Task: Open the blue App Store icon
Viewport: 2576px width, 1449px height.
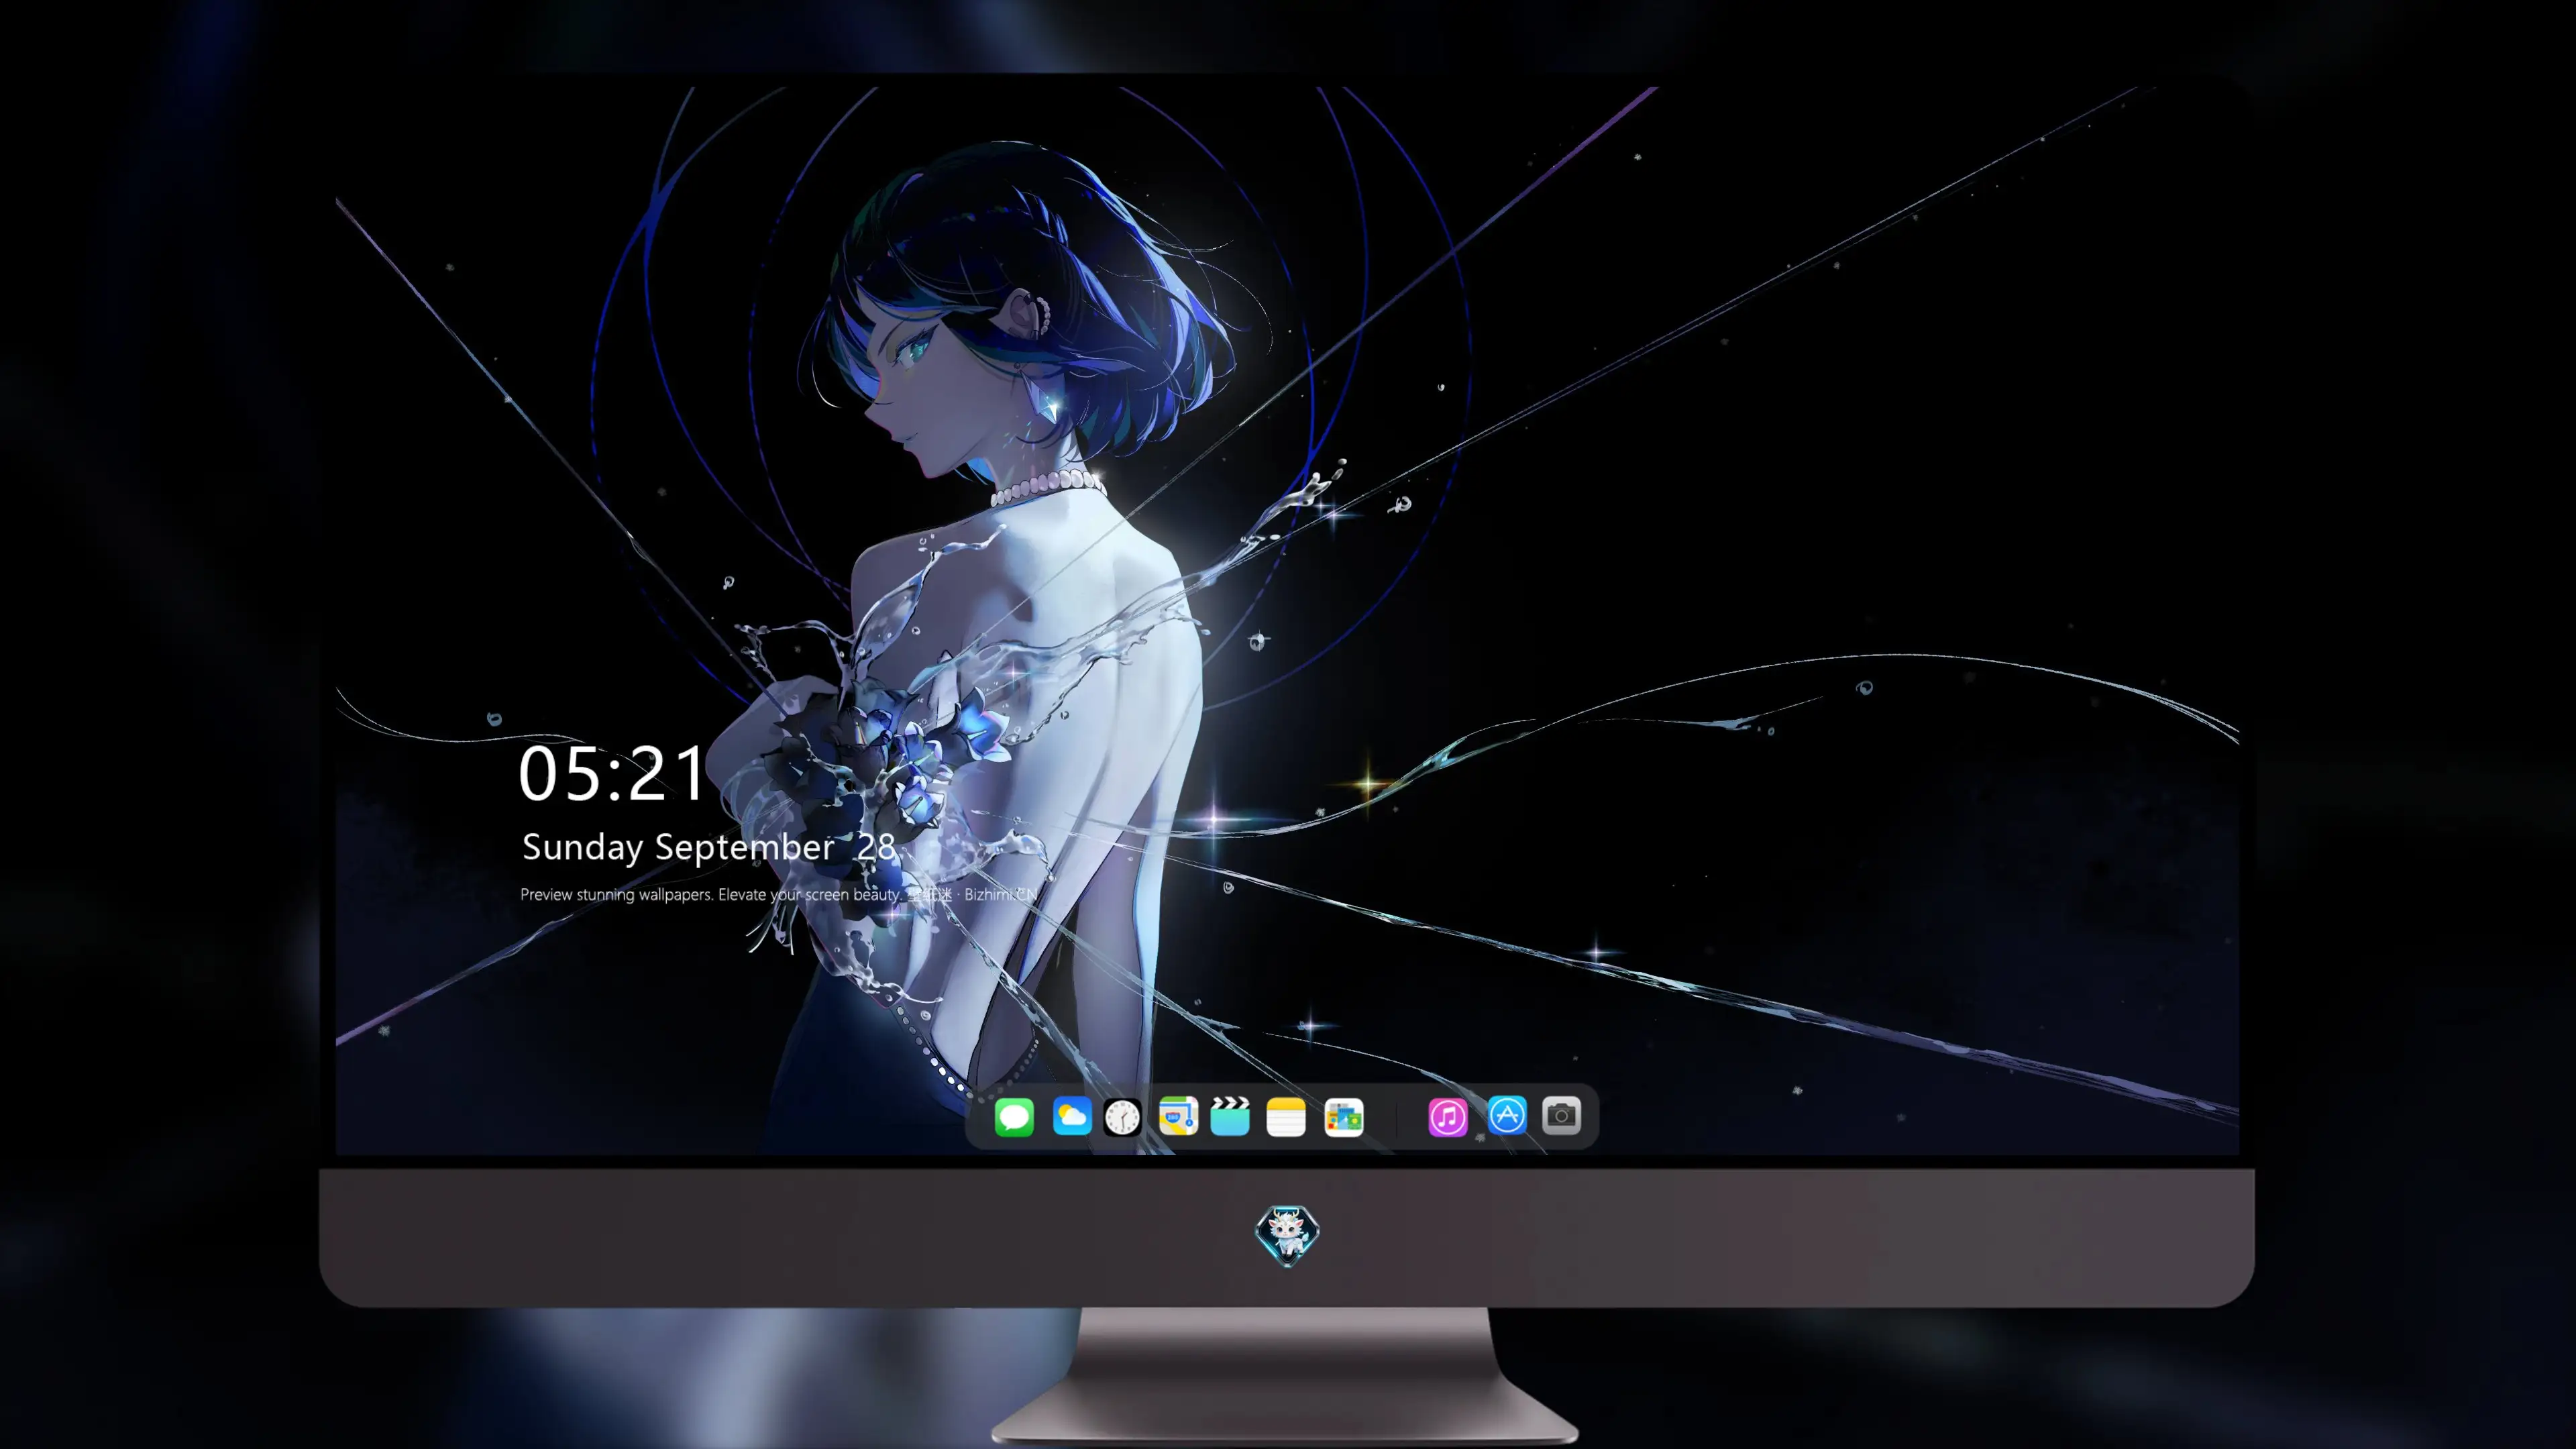Action: 1507,1116
